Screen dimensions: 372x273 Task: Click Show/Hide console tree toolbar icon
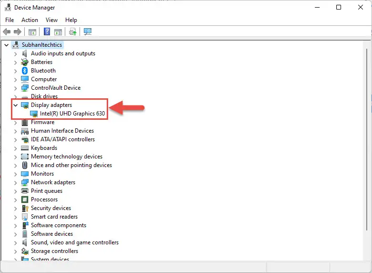coord(32,31)
